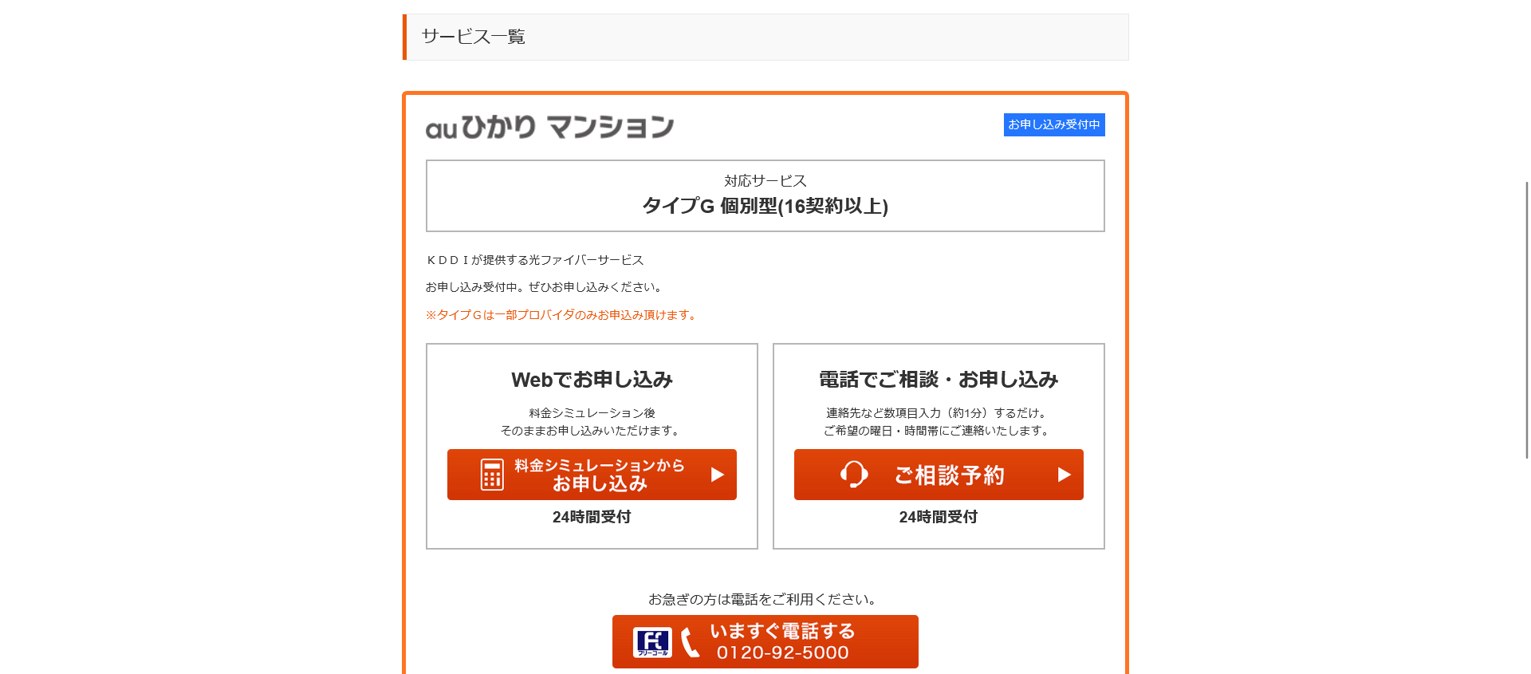Click お申し込み受付中。ぜひお申し込みください text
Screen dimensions: 1531x674
(x=545, y=287)
